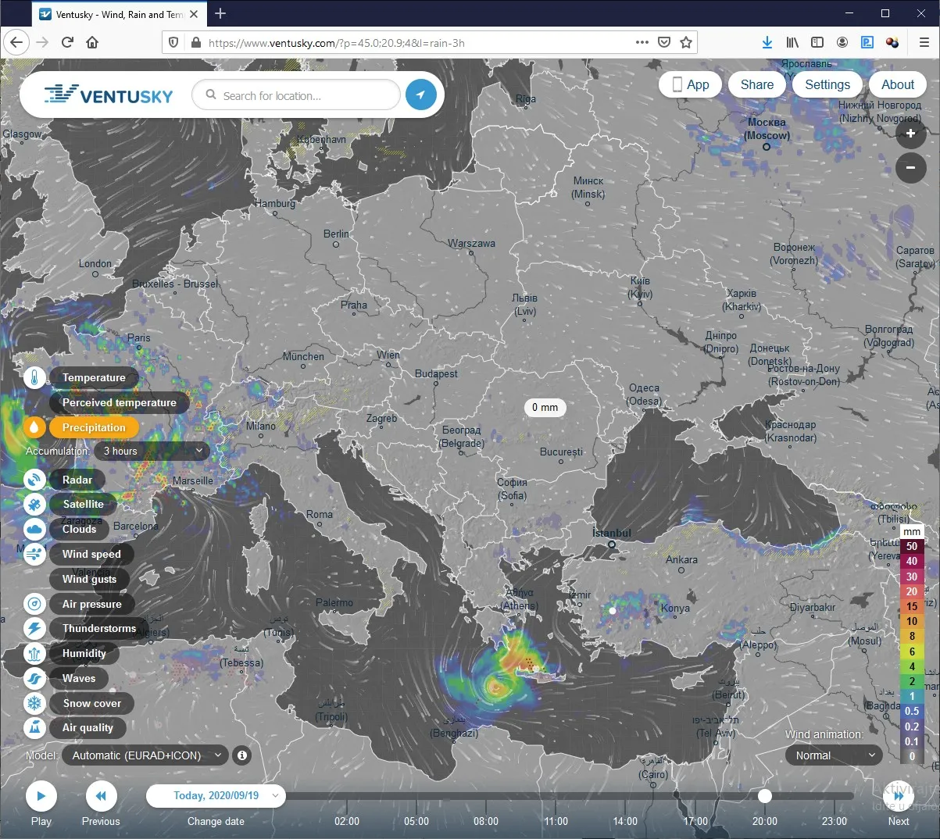Select the Perceived temperature layer
940x839 pixels.
pyautogui.click(x=120, y=403)
